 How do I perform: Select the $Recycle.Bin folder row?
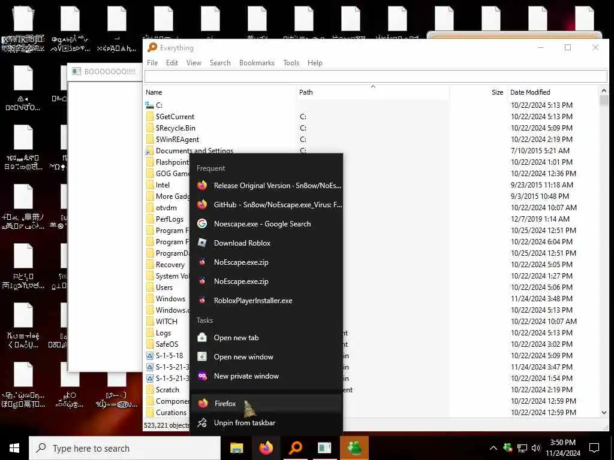[x=371, y=128]
